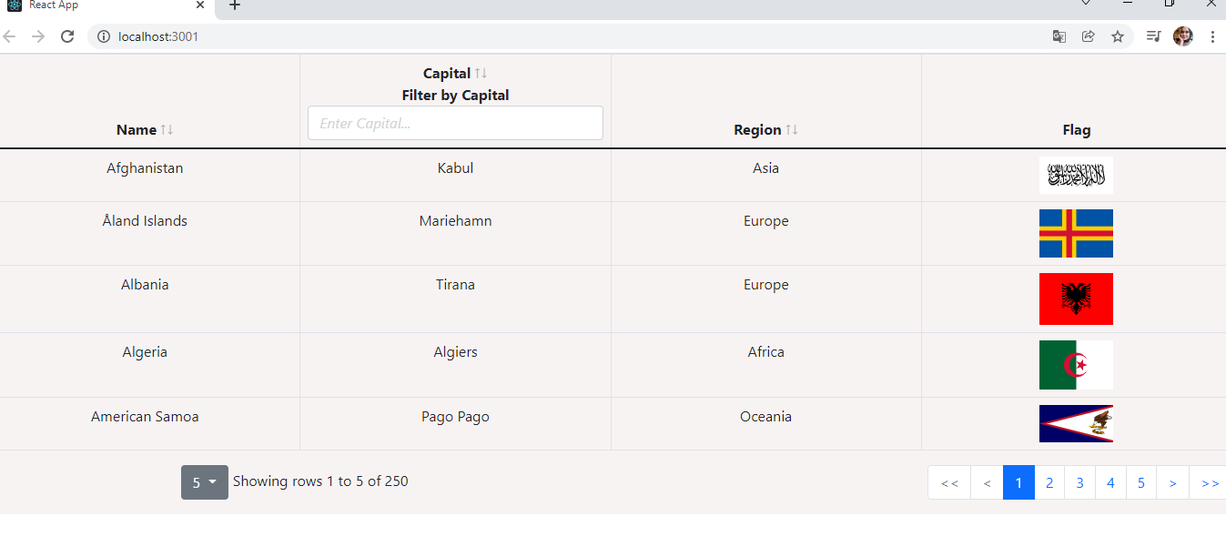Click the Capital column sort icon
1226x557 pixels.
click(x=482, y=73)
